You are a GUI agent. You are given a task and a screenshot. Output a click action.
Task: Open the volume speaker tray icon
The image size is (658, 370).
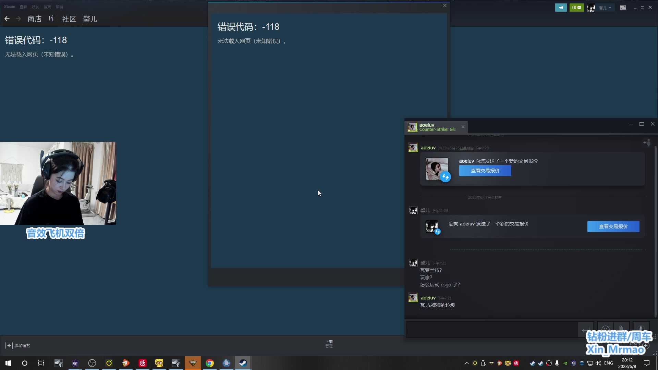(x=598, y=363)
